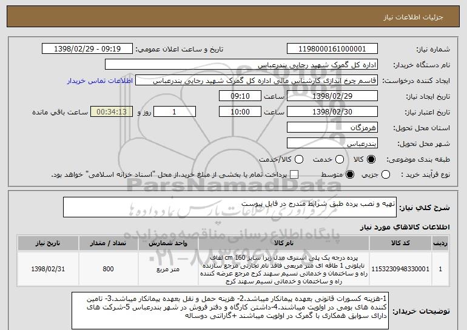Click the نام کالا column header
The image size is (467, 330).
(284, 243)
